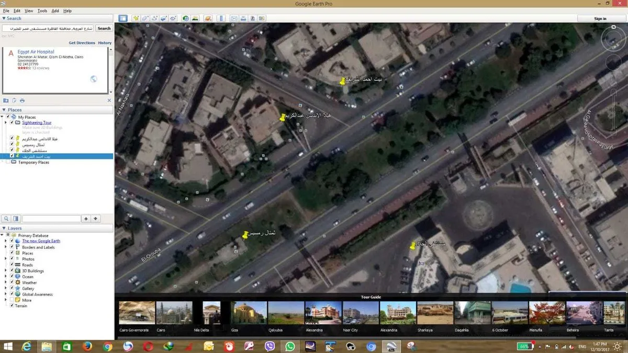Expand the Gallery layer node
The width and height of the screenshot is (628, 353).
coord(6,288)
